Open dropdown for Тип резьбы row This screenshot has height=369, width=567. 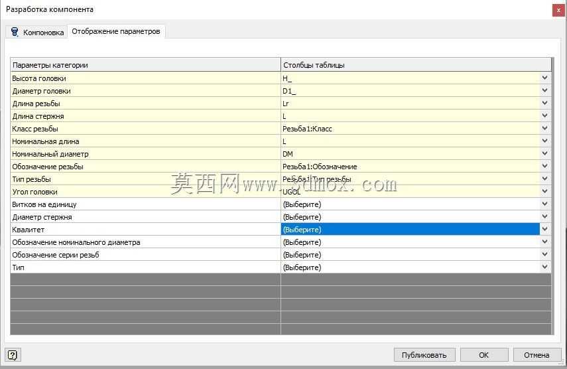(x=545, y=179)
